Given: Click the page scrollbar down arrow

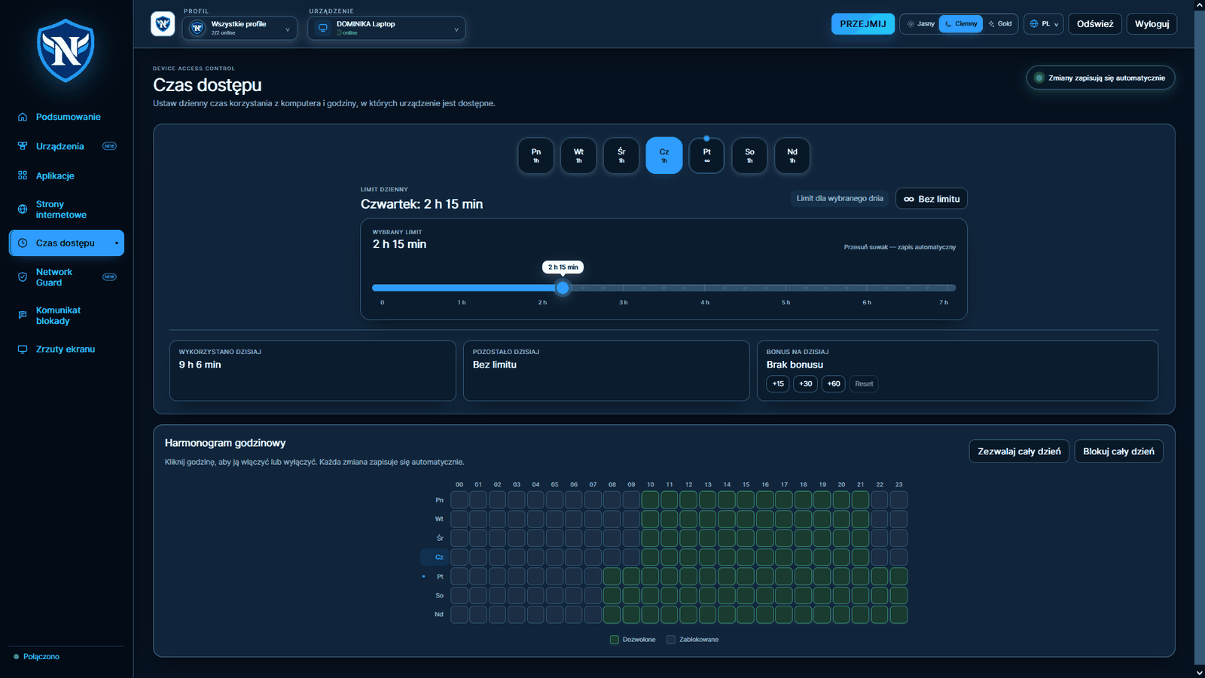Looking at the screenshot, I should point(1200,673).
